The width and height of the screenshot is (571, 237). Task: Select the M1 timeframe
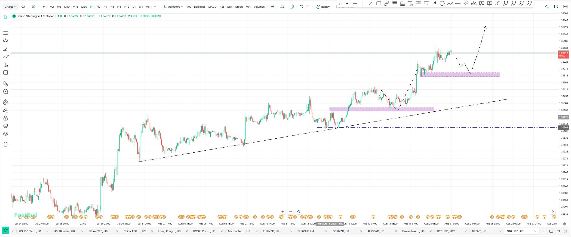tap(45, 7)
